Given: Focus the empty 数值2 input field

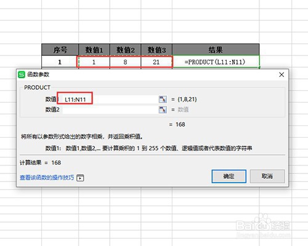Looking at the screenshot, I should 110,109.
